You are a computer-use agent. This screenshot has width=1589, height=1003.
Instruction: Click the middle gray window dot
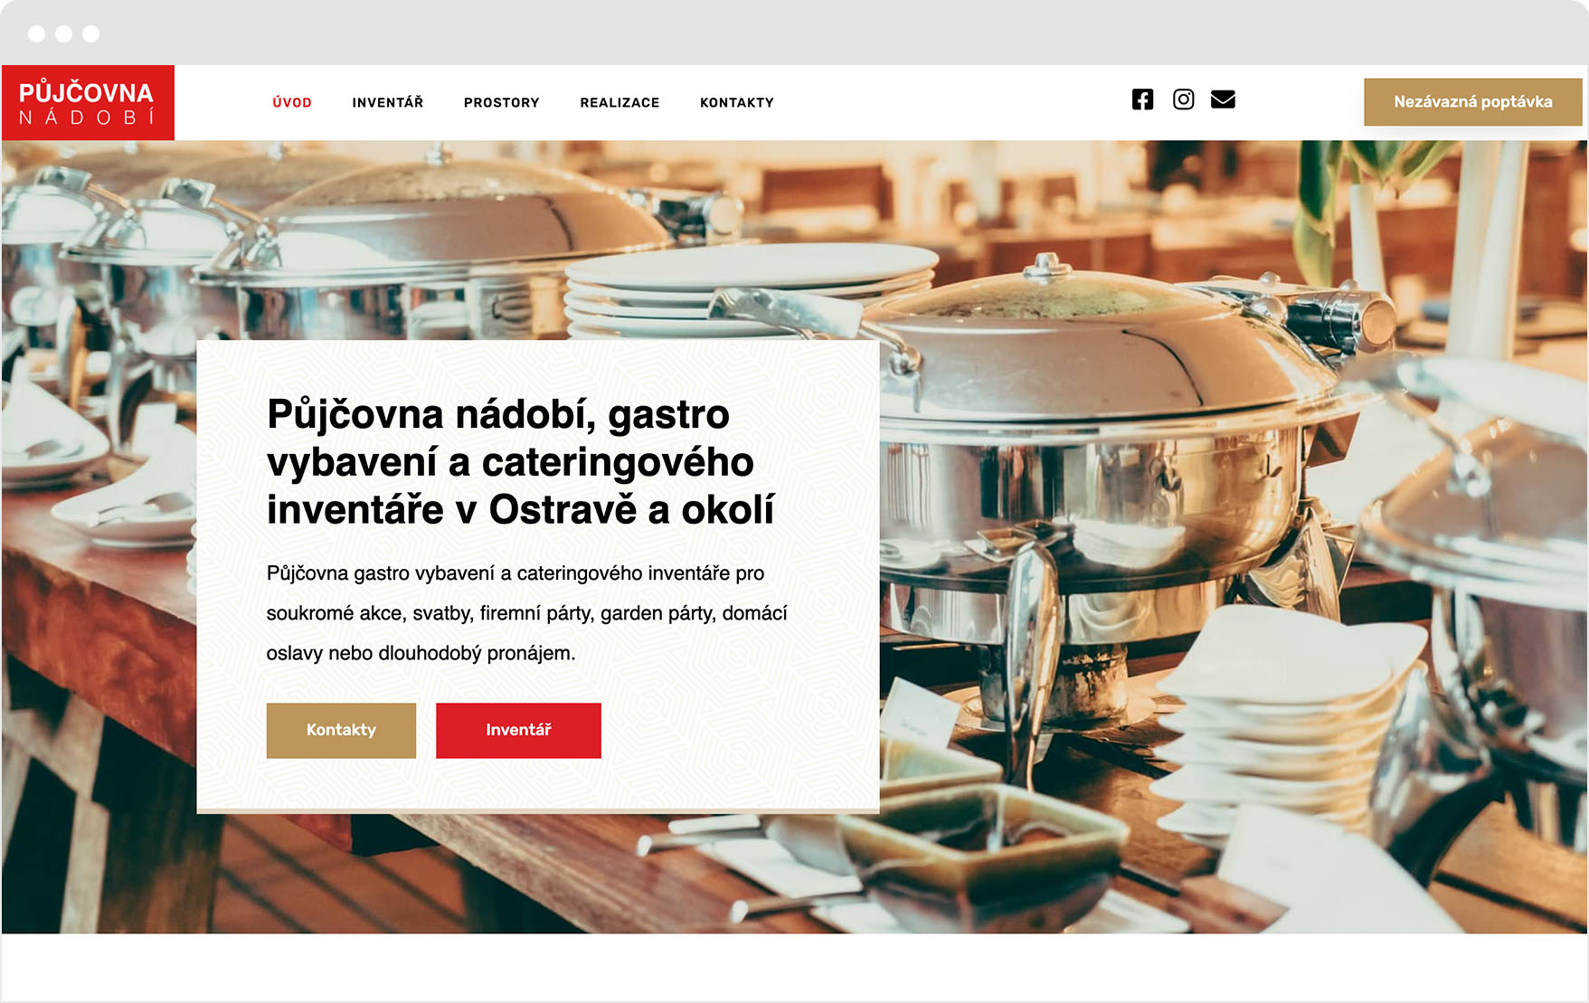(63, 33)
